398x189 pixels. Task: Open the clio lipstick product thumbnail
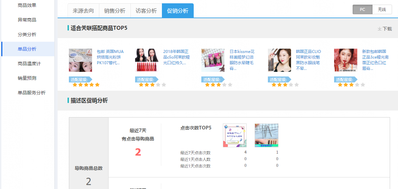pyautogui.click(x=147, y=60)
